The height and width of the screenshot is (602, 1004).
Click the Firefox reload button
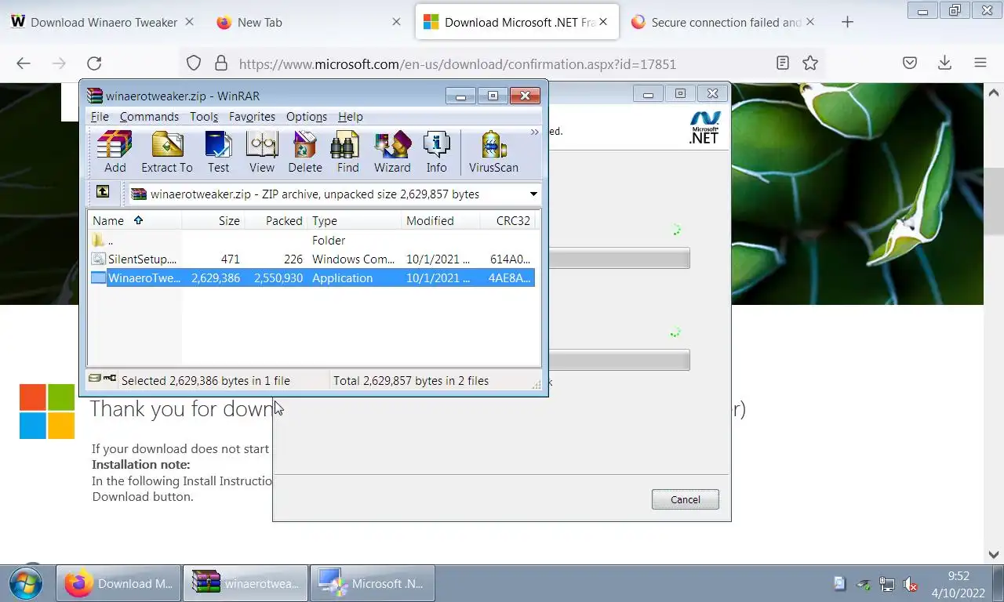click(x=94, y=63)
